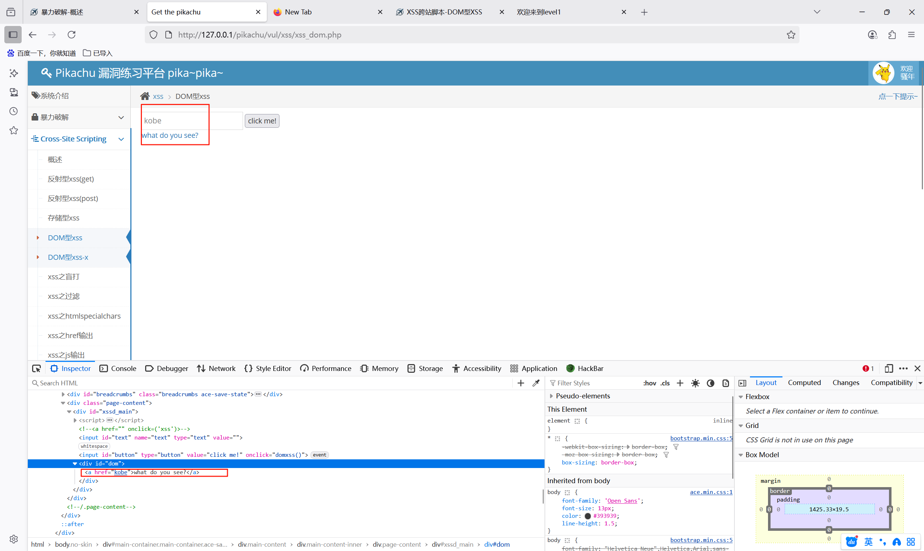924x551 pixels.
Task: Open devtools more options (three dots)
Action: pyautogui.click(x=903, y=368)
